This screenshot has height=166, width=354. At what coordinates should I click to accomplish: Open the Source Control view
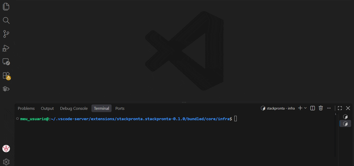coord(6,34)
